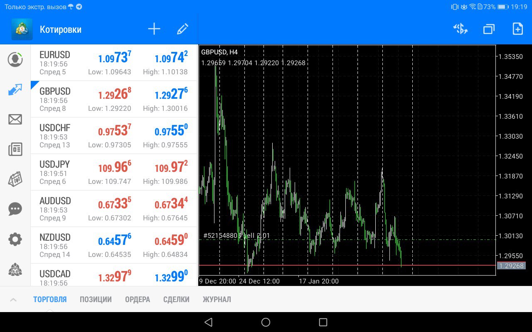Open economic calendar sidebar icon
Screen dimensions: 532x332
tap(15, 179)
